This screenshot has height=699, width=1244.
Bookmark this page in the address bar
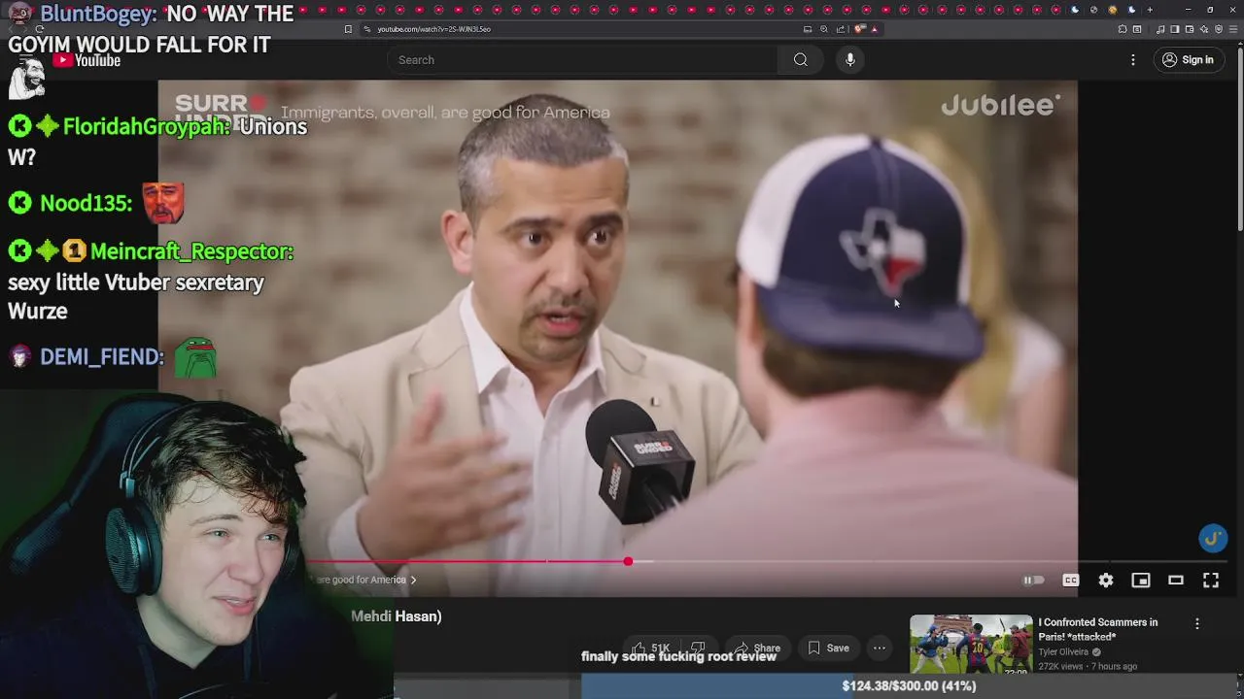348,29
